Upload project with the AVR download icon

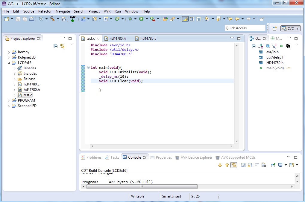[x=73, y=19]
